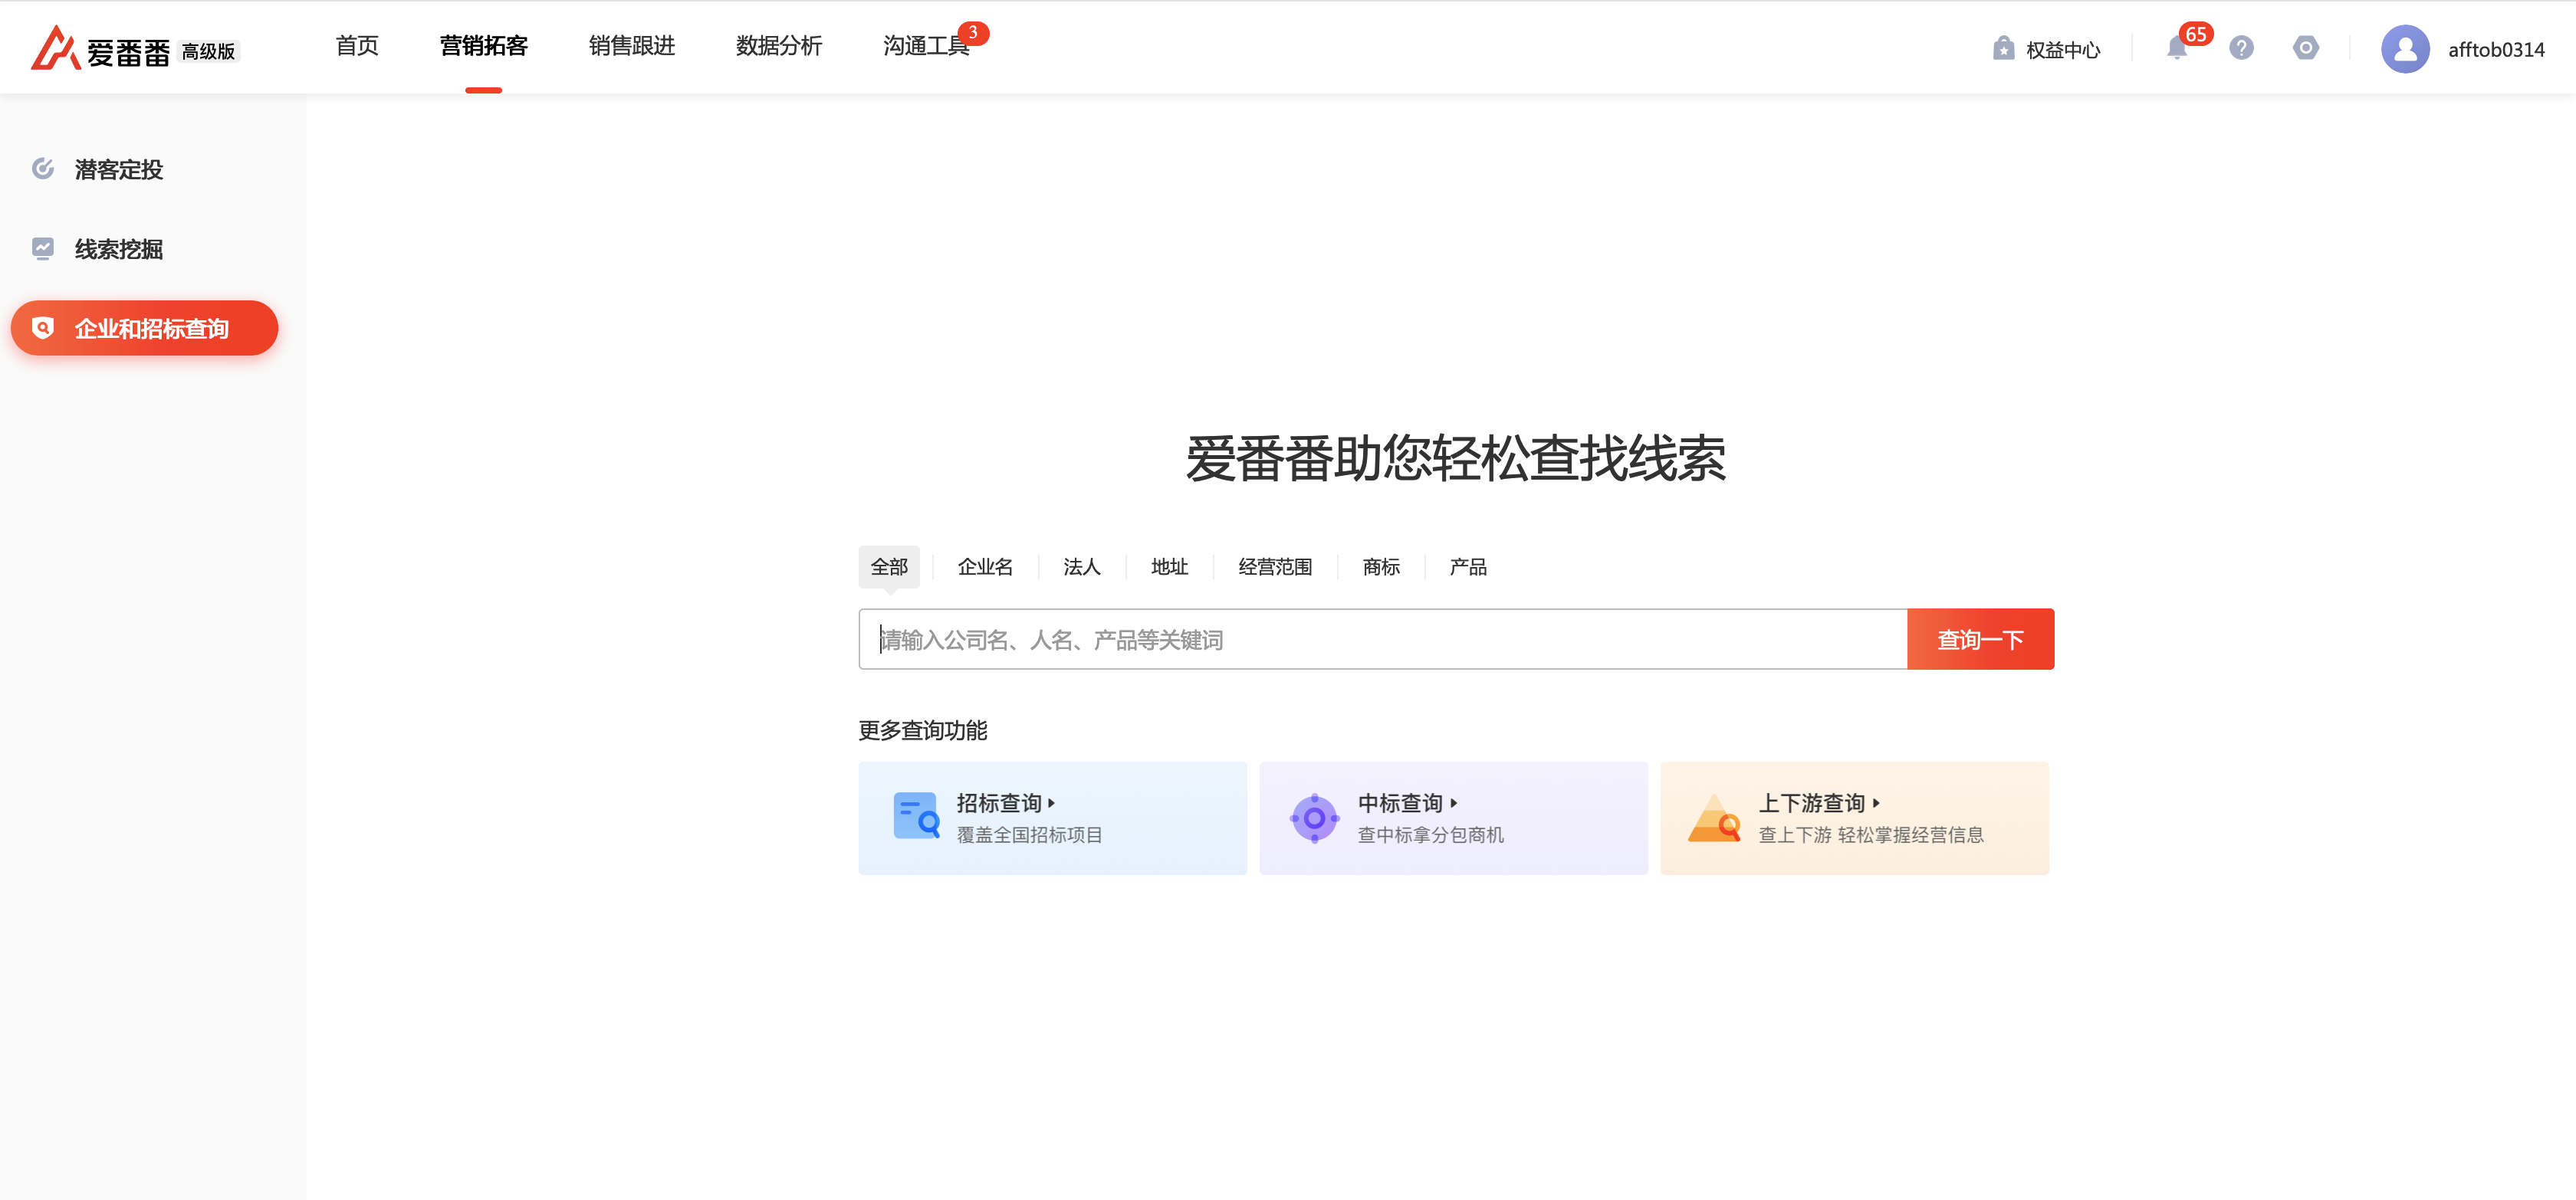Open 销售跟进 menu
Viewport: 2576px width, 1200px height.
pyautogui.click(x=631, y=46)
